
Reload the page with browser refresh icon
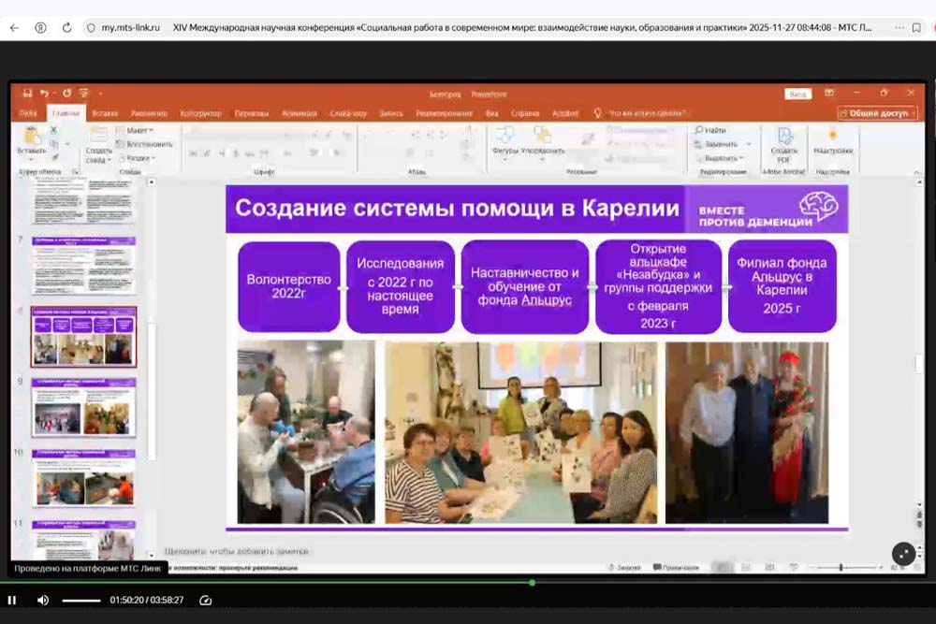tap(67, 28)
